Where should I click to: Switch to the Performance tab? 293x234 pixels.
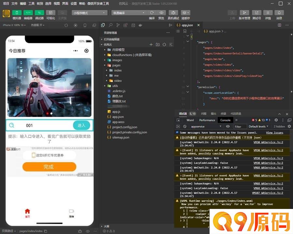pos(207,120)
